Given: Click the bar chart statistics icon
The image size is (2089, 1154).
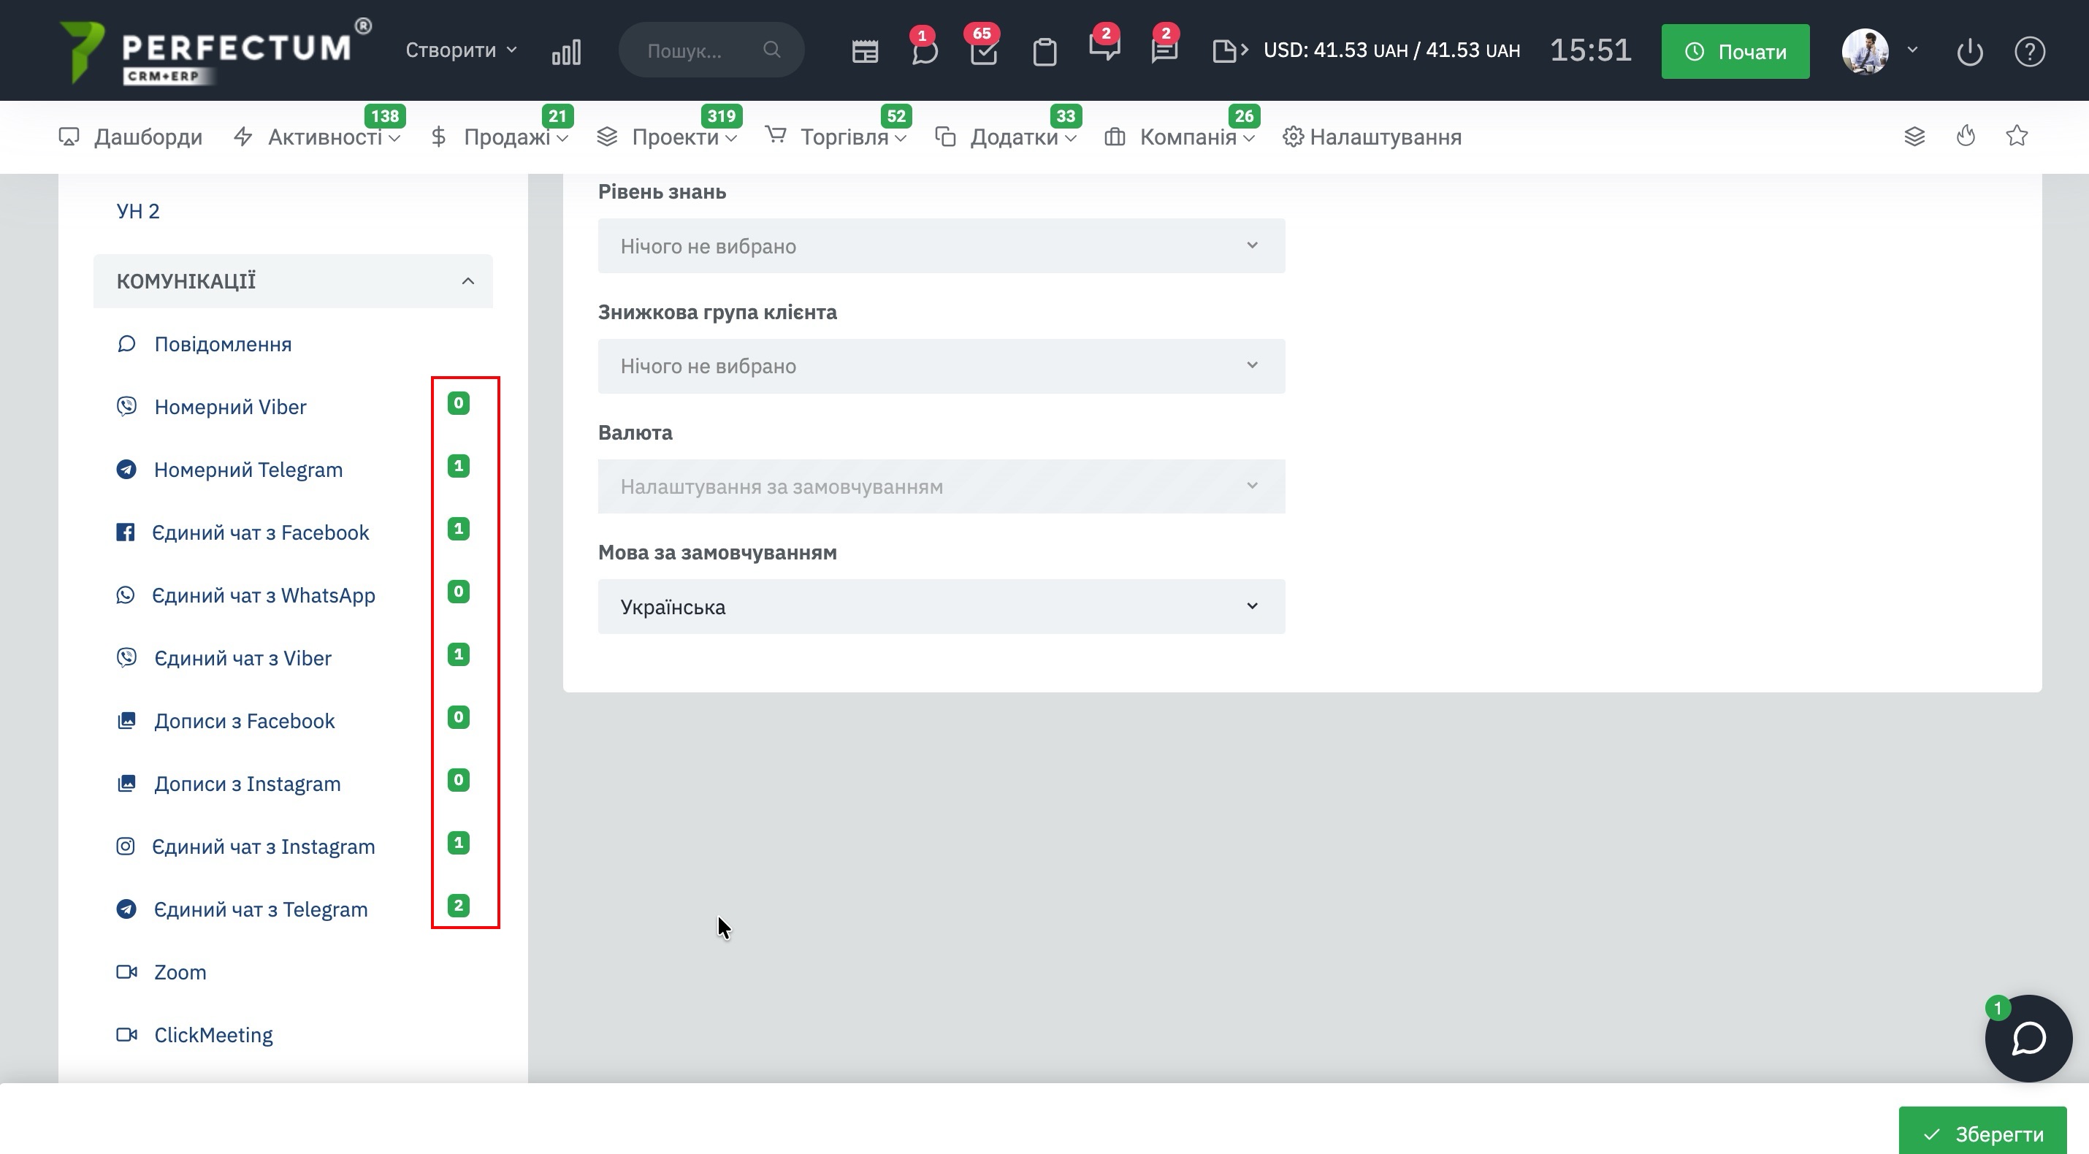Looking at the screenshot, I should tap(566, 53).
